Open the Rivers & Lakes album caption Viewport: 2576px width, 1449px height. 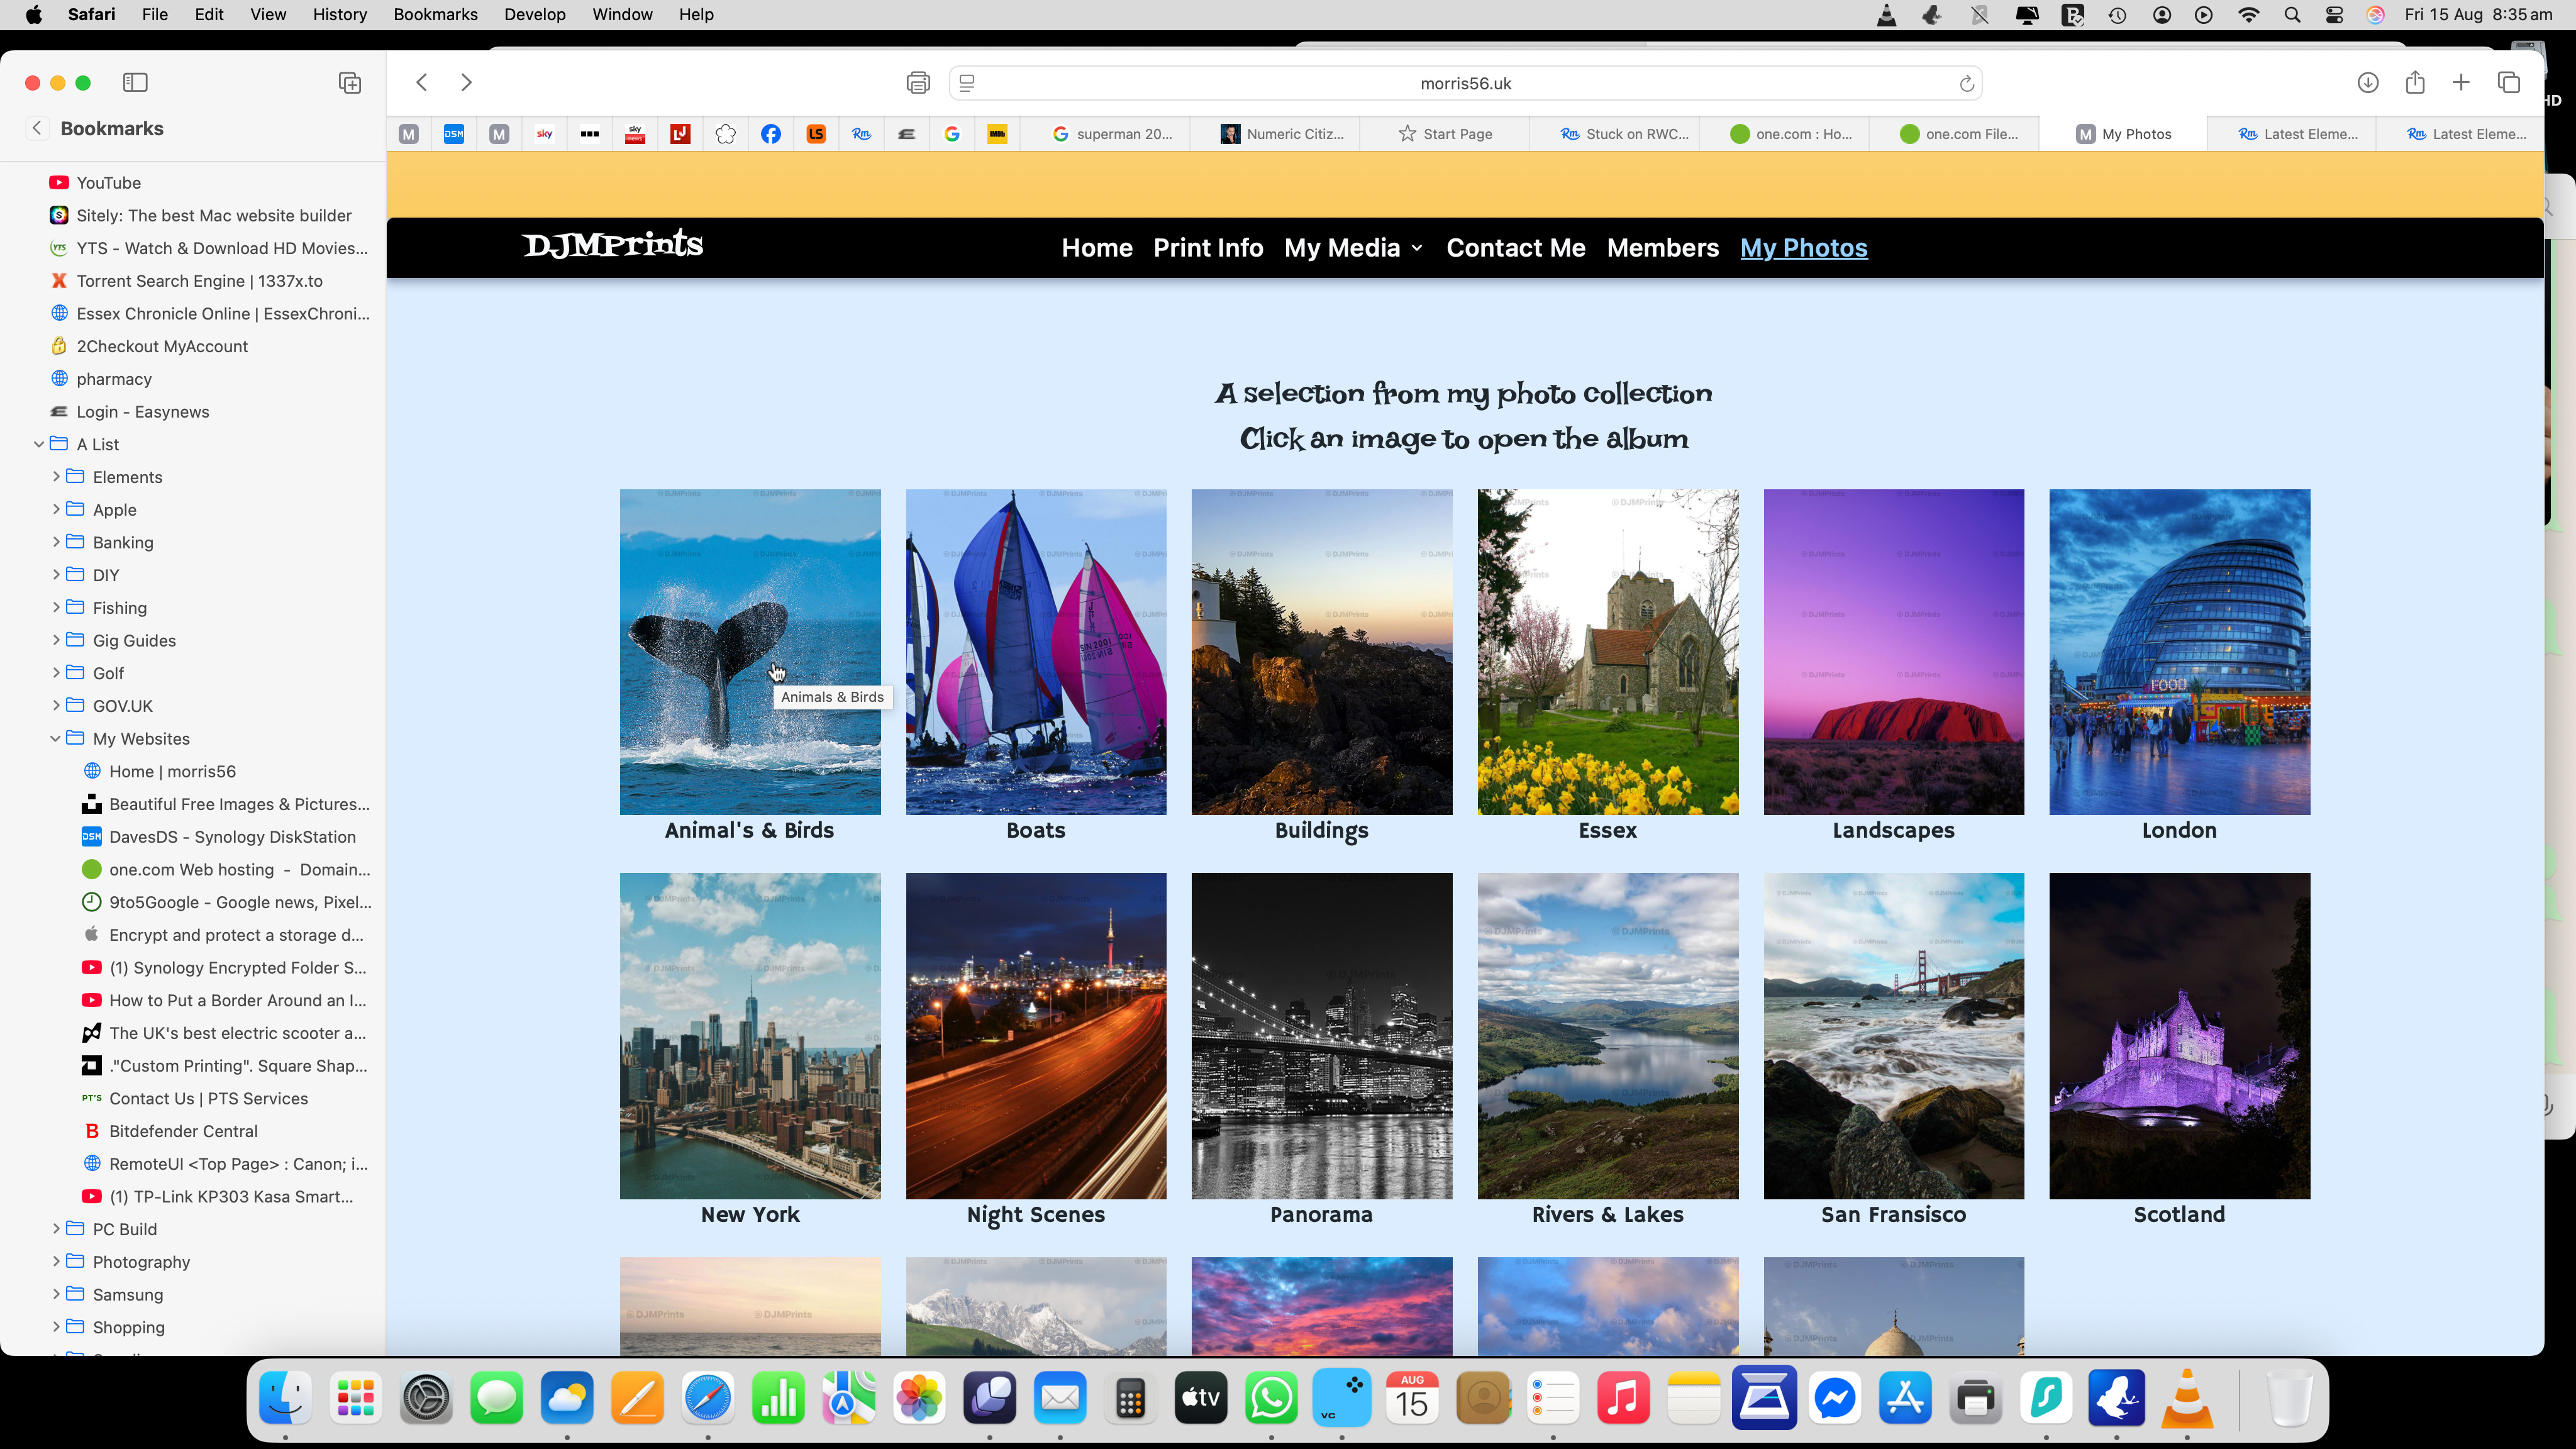pyautogui.click(x=1608, y=1215)
